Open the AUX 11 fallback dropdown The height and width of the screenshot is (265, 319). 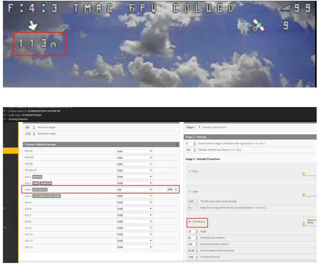[134, 241]
